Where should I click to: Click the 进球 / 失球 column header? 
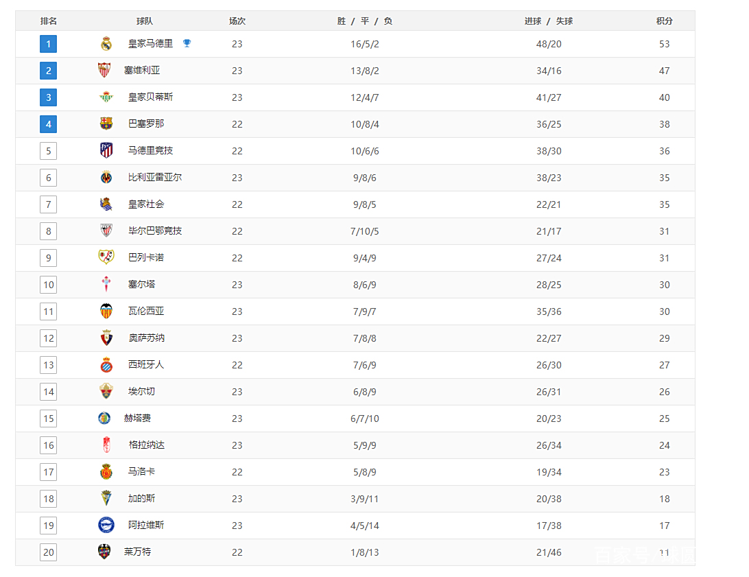click(549, 21)
